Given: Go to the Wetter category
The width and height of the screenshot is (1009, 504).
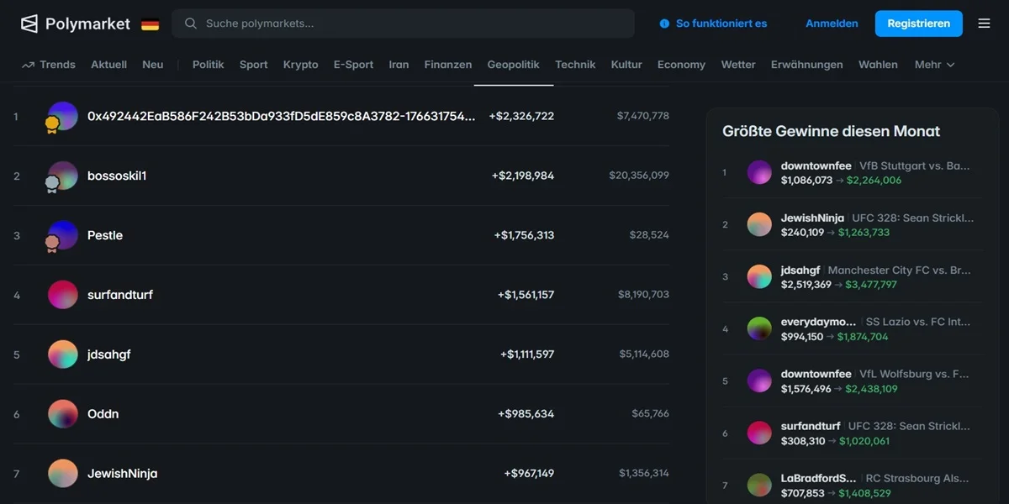Looking at the screenshot, I should click(x=738, y=65).
